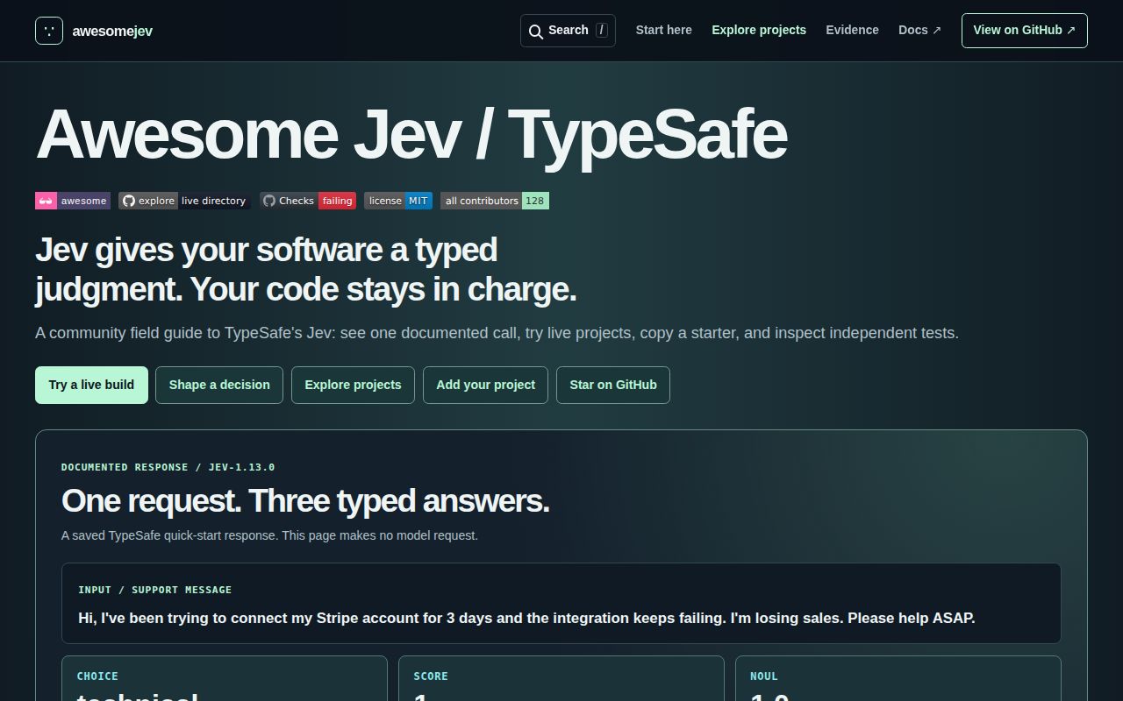Image resolution: width=1123 pixels, height=701 pixels.
Task: Click the GitHub Checks failing badge
Action: point(308,201)
